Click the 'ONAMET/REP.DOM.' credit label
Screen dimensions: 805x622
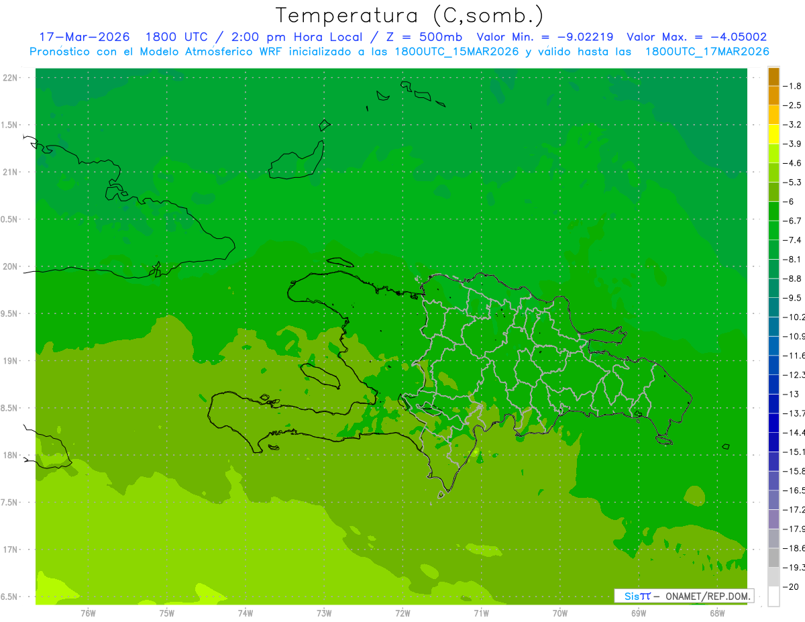click(708, 596)
